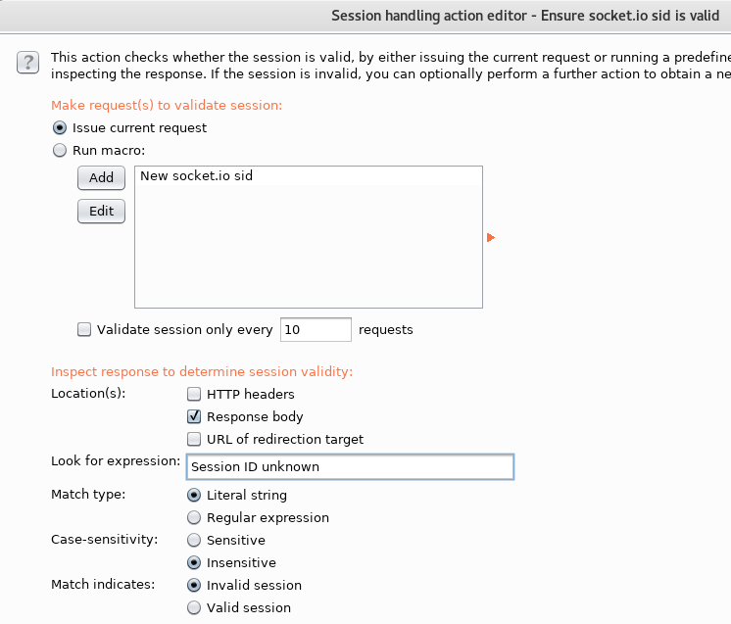Uncheck the Response body checkbox
The image size is (731, 624).
pyautogui.click(x=194, y=416)
